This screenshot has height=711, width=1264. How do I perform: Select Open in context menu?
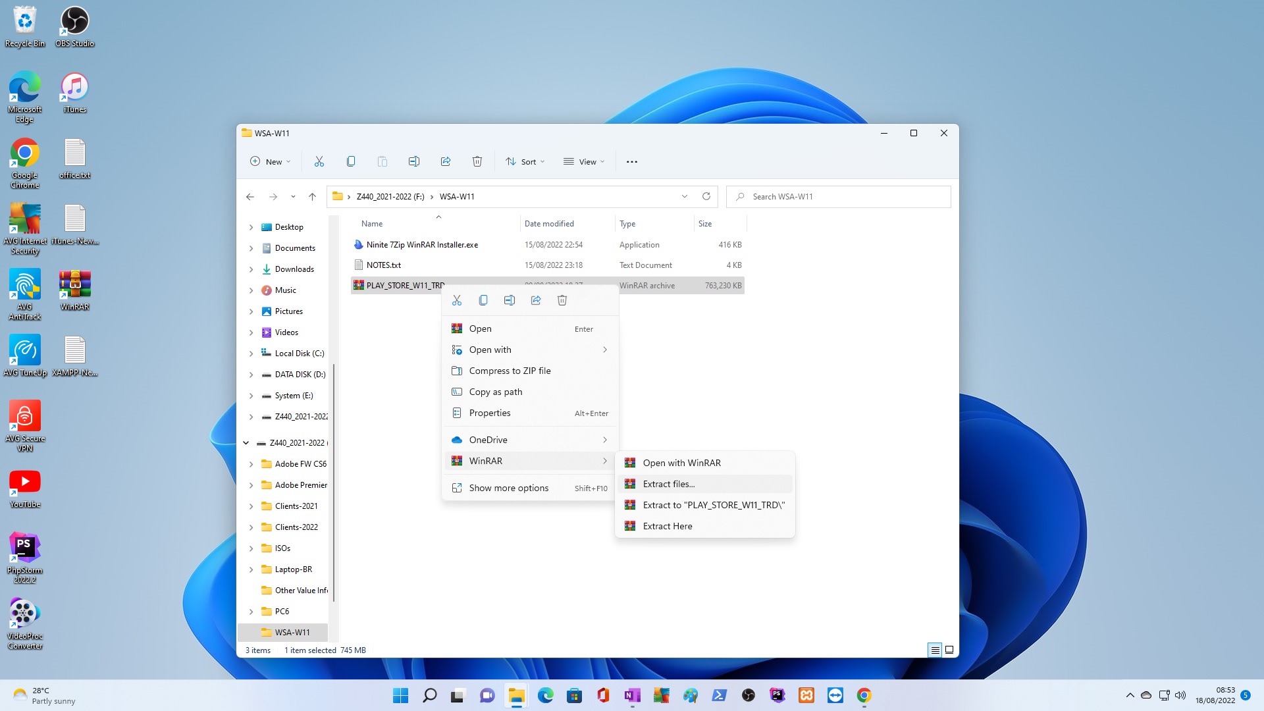[531, 329]
